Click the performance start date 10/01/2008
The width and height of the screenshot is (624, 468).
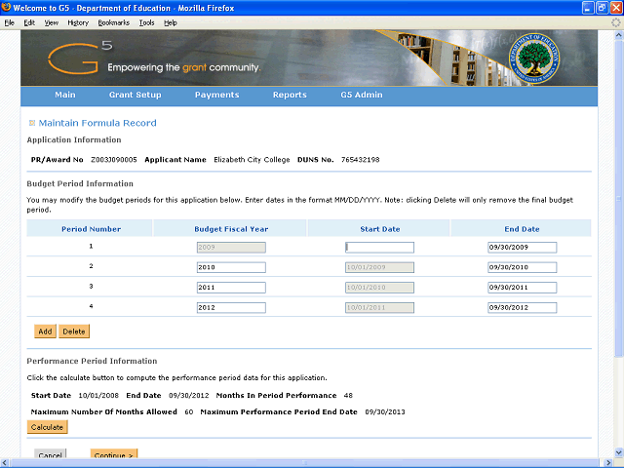[98, 396]
